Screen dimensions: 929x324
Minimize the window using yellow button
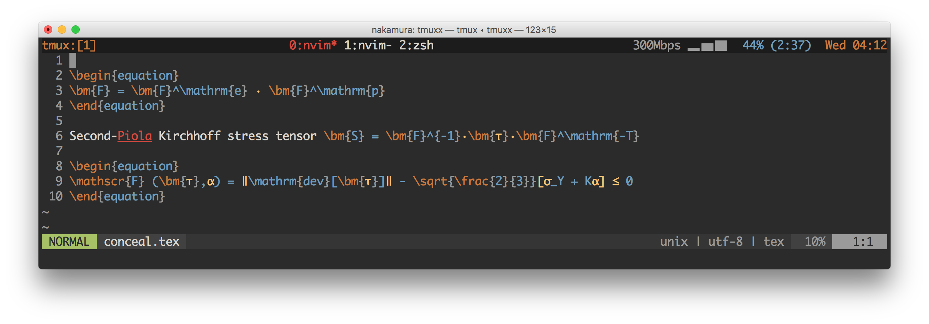[62, 30]
